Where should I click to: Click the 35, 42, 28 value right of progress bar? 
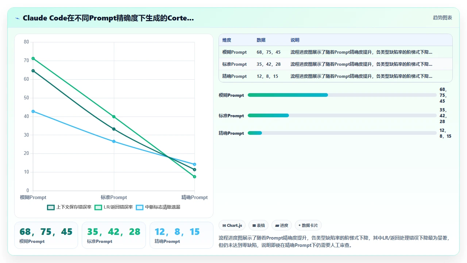pos(443,116)
